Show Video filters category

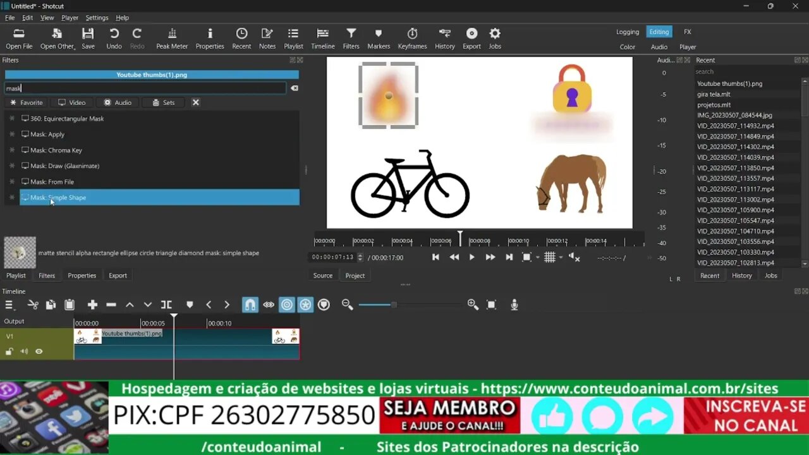[71, 102]
